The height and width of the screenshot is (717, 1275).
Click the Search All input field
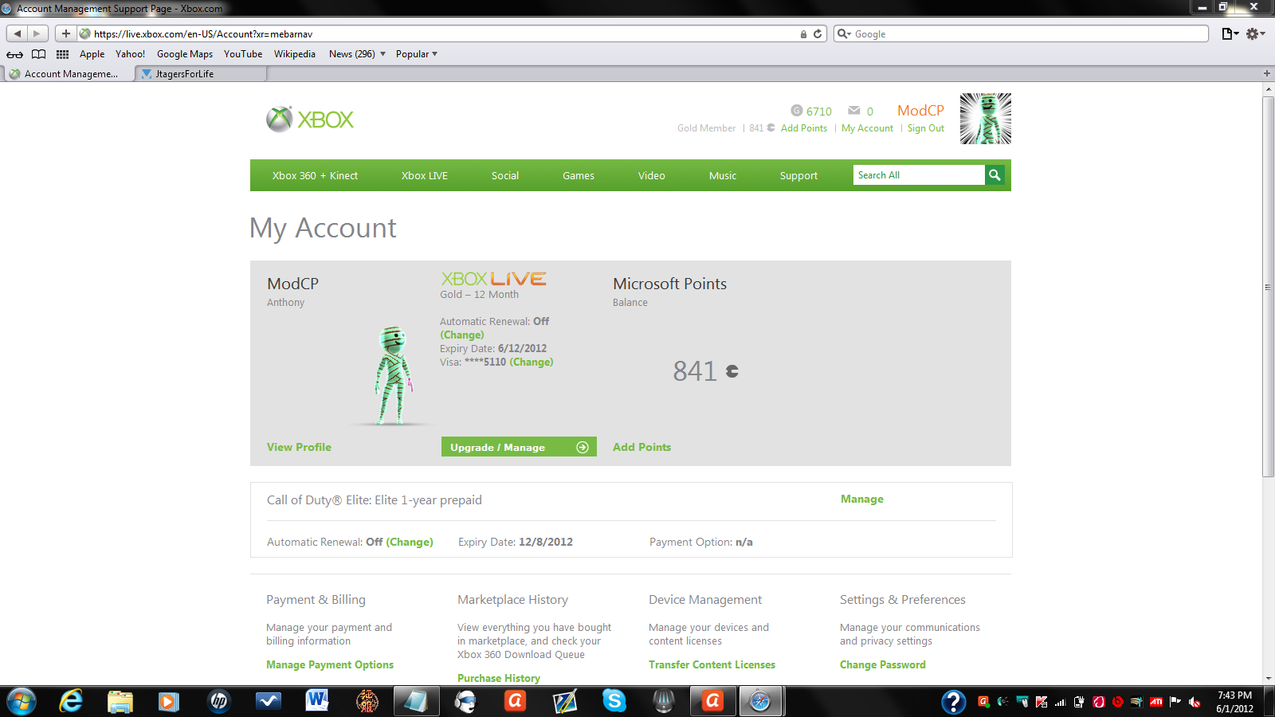point(919,175)
